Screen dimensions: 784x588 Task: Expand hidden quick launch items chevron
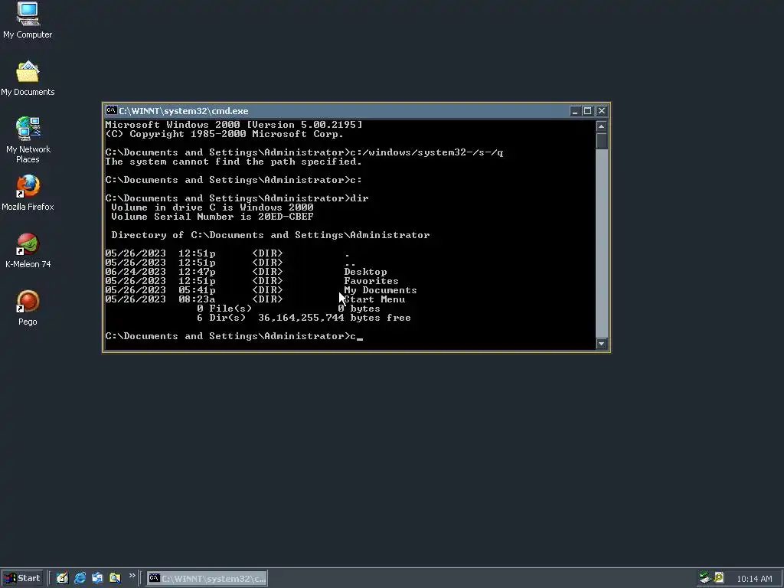tap(132, 576)
